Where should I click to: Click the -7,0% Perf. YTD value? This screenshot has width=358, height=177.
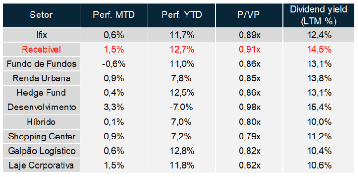pos(181,107)
